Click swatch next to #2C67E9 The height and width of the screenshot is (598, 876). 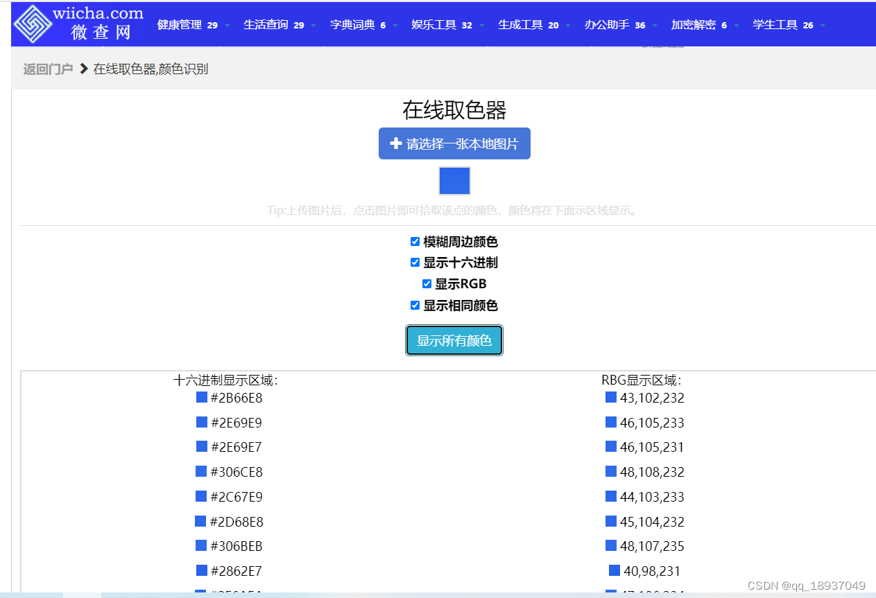pos(201,496)
